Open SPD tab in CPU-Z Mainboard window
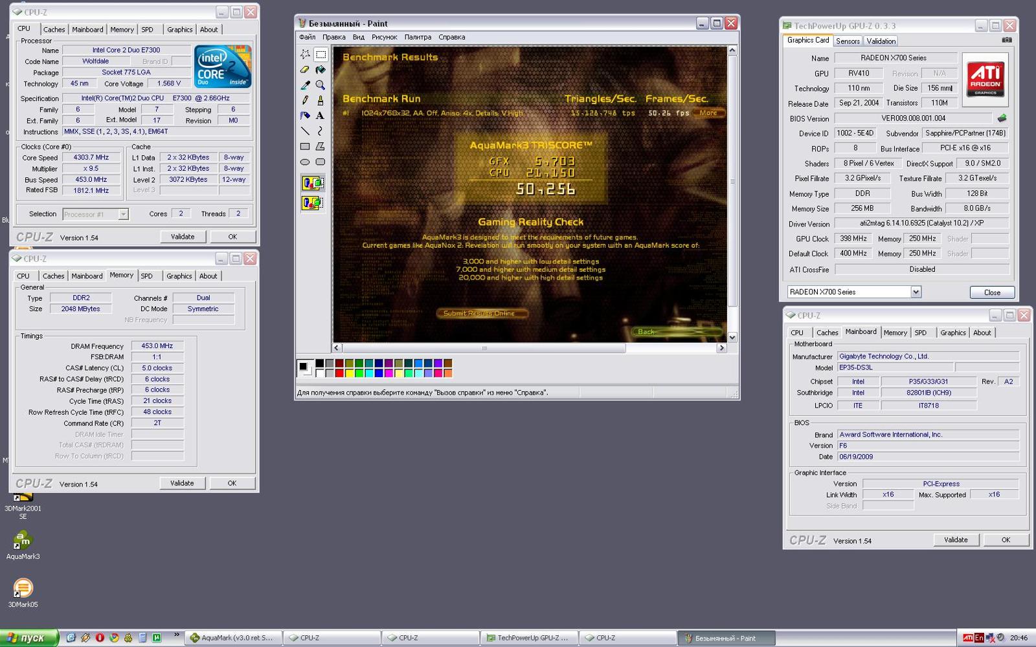The height and width of the screenshot is (647, 1036). 921,333
